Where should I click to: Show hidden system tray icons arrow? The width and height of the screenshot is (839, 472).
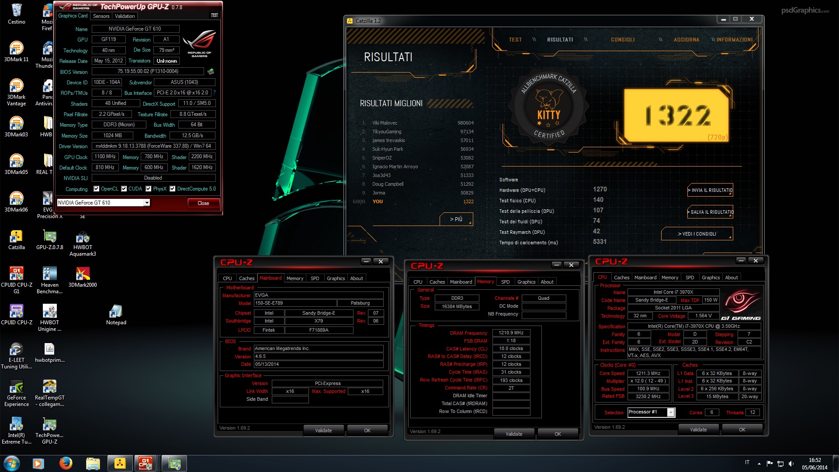(x=759, y=464)
